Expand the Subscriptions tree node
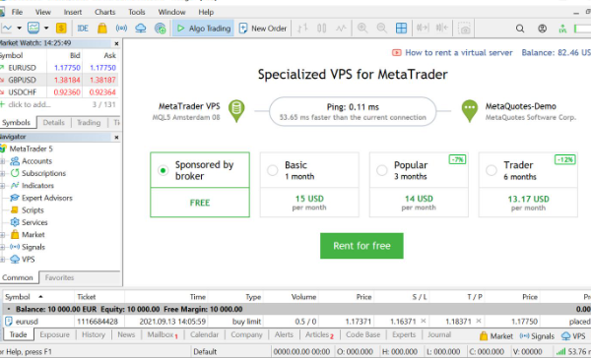591x358 pixels. [x=3, y=173]
